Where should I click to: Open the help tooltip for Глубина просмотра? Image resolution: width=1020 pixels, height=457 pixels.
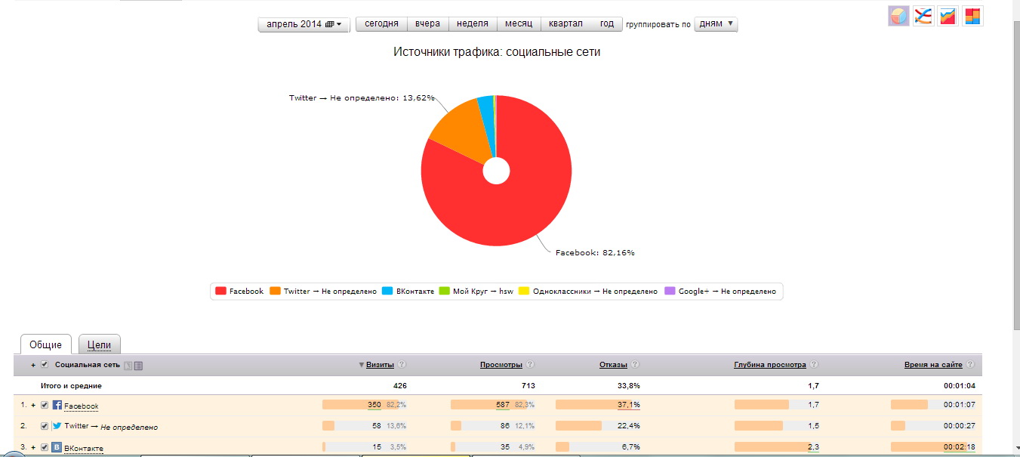point(814,365)
